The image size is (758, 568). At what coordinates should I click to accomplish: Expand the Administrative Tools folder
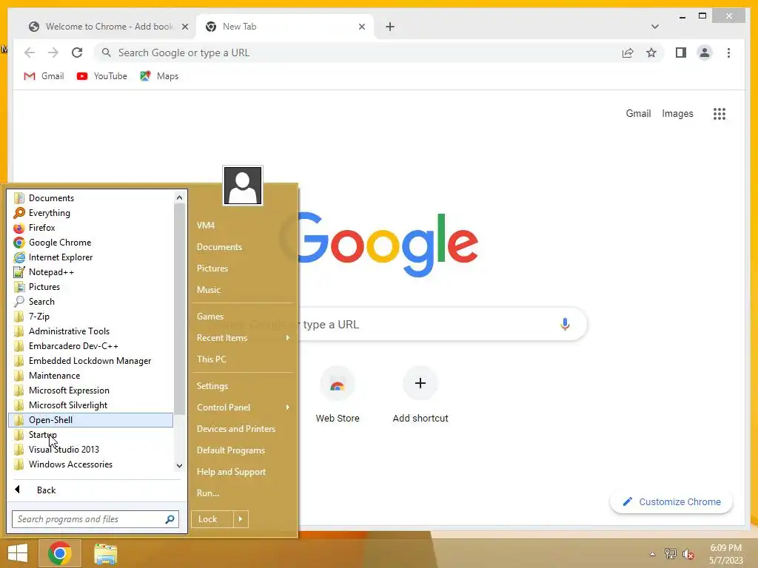pyautogui.click(x=91, y=331)
